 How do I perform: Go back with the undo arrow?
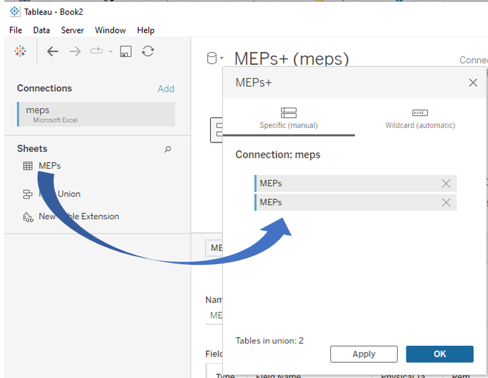click(x=53, y=51)
